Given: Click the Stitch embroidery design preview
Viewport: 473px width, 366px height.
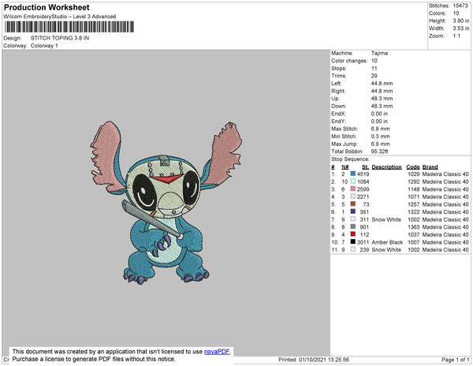Looking at the screenshot, I should tap(166, 203).
